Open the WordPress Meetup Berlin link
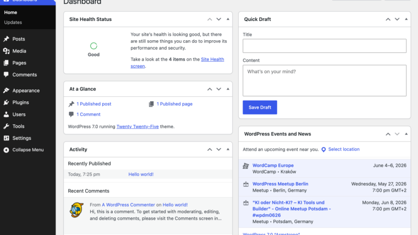The image size is (418, 235). (x=280, y=184)
